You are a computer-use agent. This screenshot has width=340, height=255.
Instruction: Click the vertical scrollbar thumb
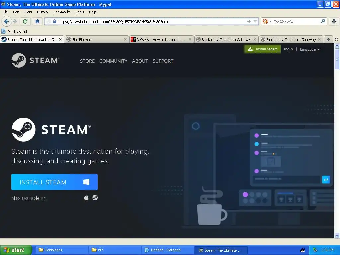coord(337,59)
